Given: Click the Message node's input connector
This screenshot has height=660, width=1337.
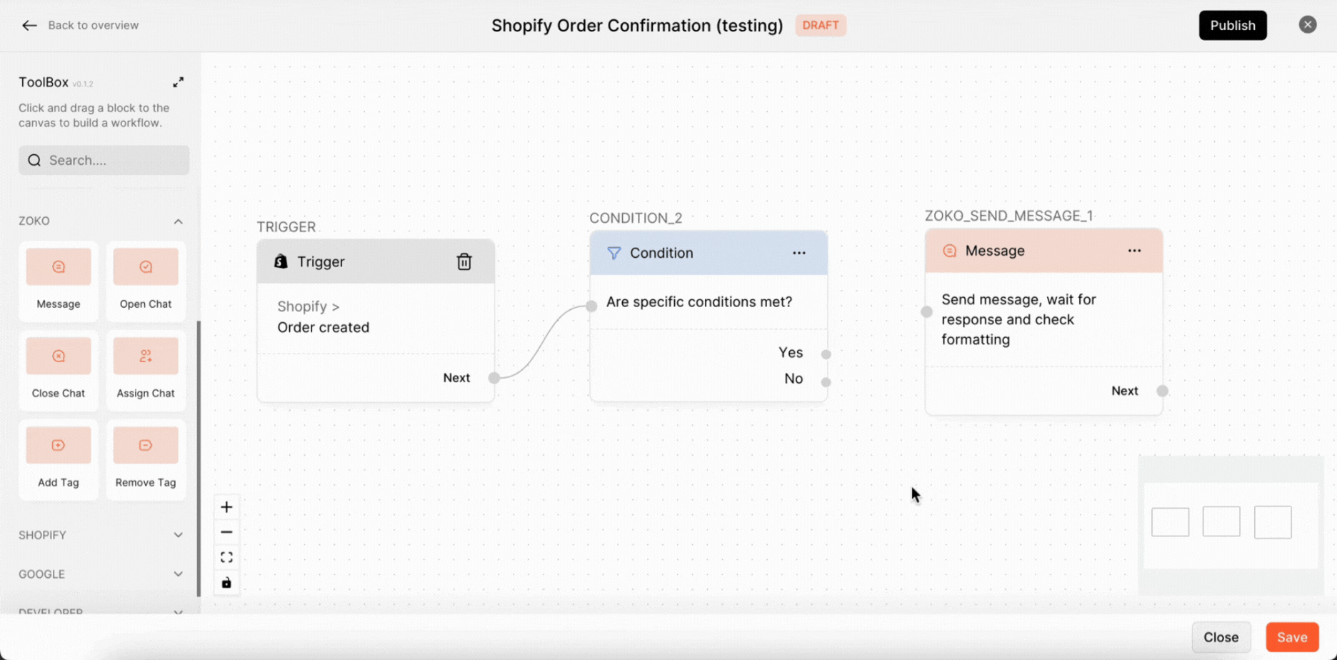Looking at the screenshot, I should point(926,311).
